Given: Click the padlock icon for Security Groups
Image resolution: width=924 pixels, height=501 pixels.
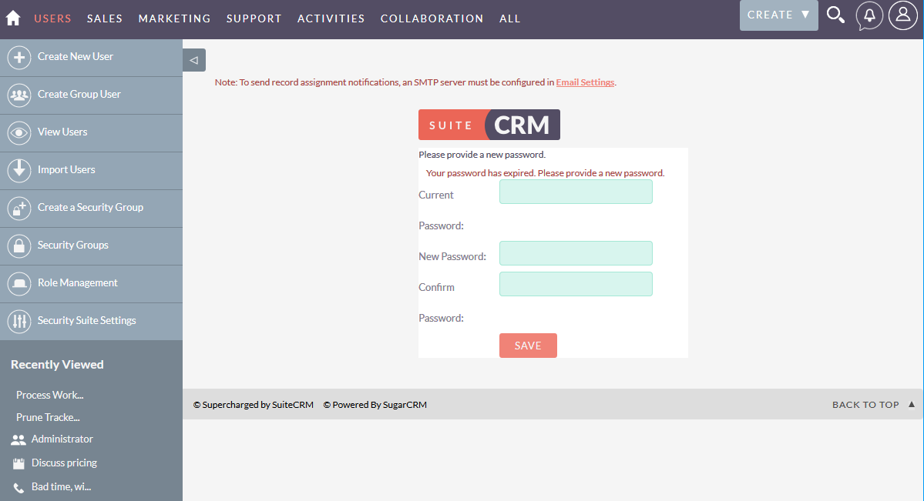Looking at the screenshot, I should click(x=18, y=245).
